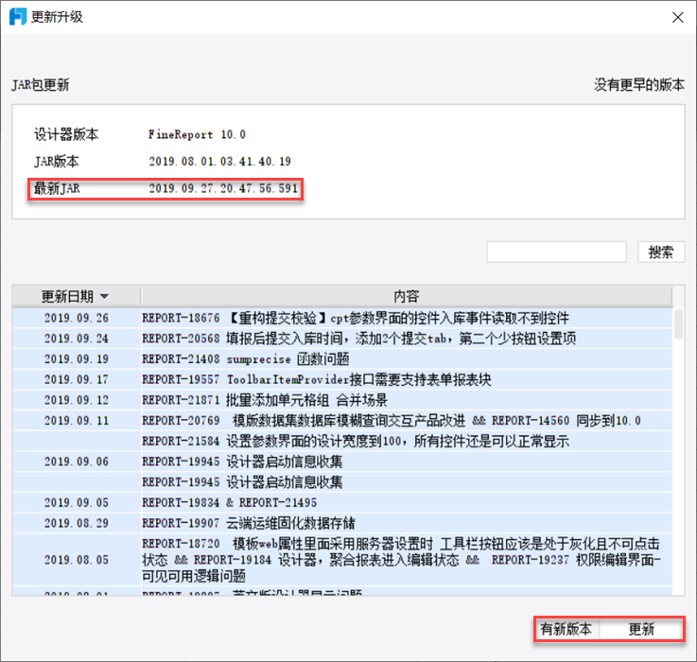
Task: Click the JAR版本 label
Action: tap(57, 162)
